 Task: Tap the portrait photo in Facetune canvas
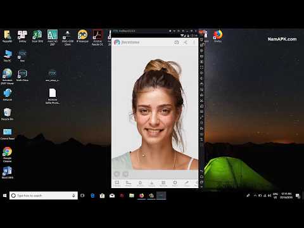point(155,114)
